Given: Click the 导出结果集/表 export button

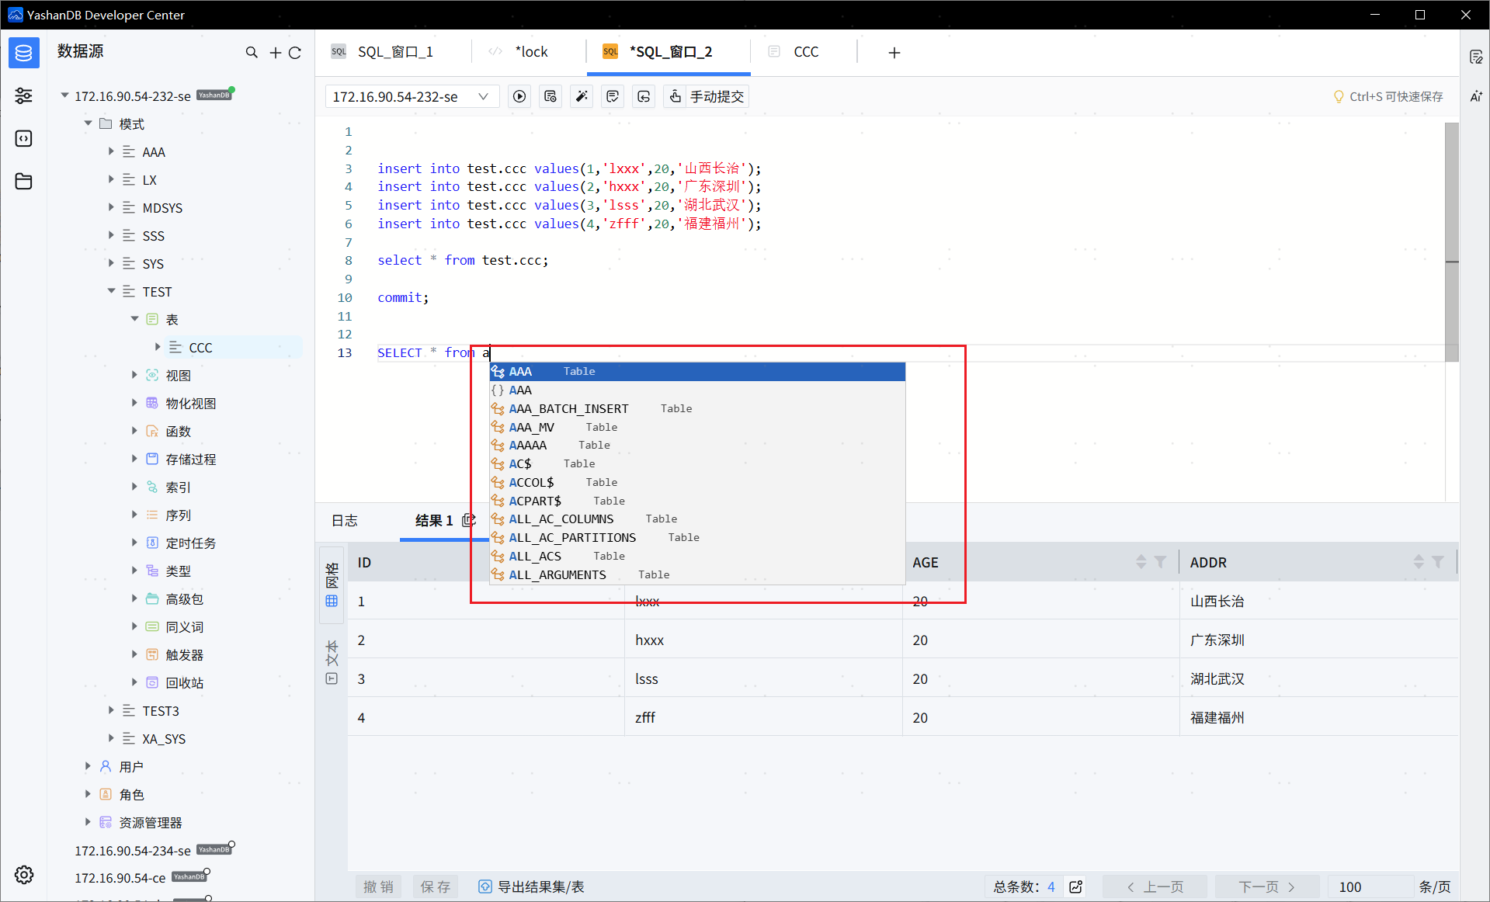Looking at the screenshot, I should (532, 886).
